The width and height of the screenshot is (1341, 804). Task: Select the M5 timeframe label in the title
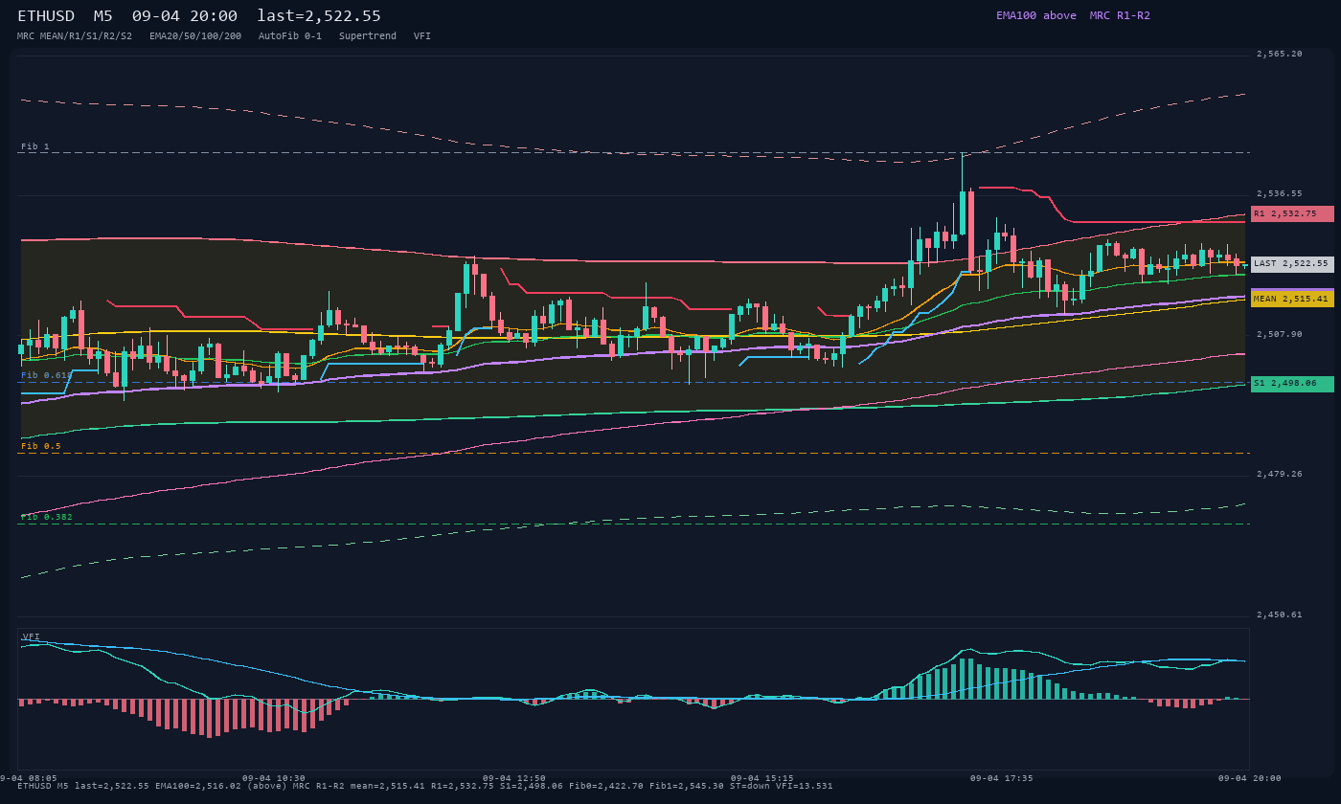click(103, 16)
